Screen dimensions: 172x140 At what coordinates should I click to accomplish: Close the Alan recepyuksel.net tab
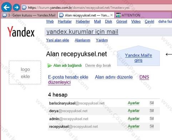111,15
